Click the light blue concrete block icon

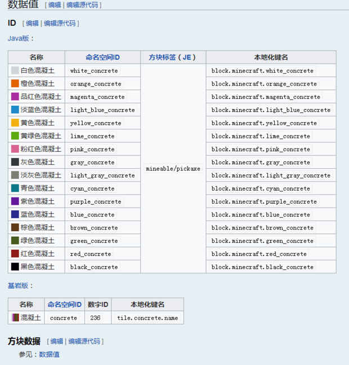(15, 110)
